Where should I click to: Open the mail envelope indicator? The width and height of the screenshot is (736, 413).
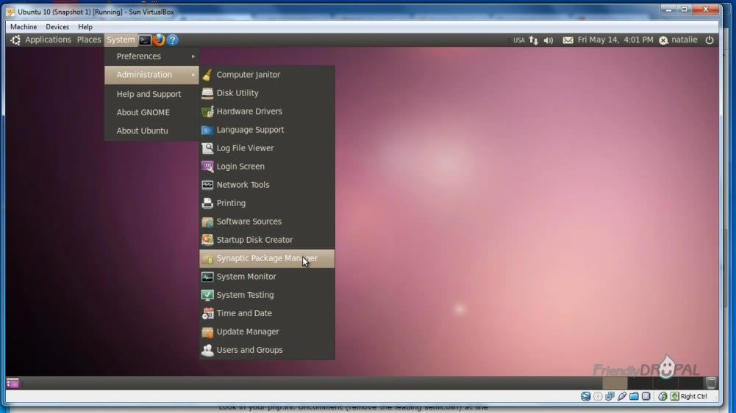[568, 40]
